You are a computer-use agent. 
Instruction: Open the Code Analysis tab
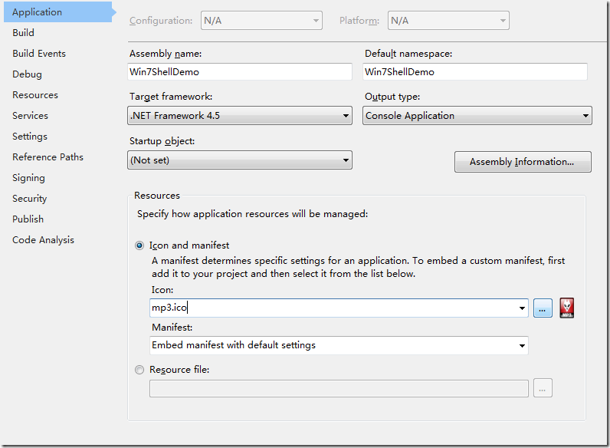(43, 240)
